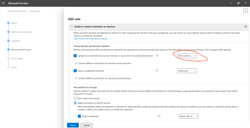The height and width of the screenshot is (128, 250).
Task: Uncheck Paste to supported browsers
Action: [75, 71]
